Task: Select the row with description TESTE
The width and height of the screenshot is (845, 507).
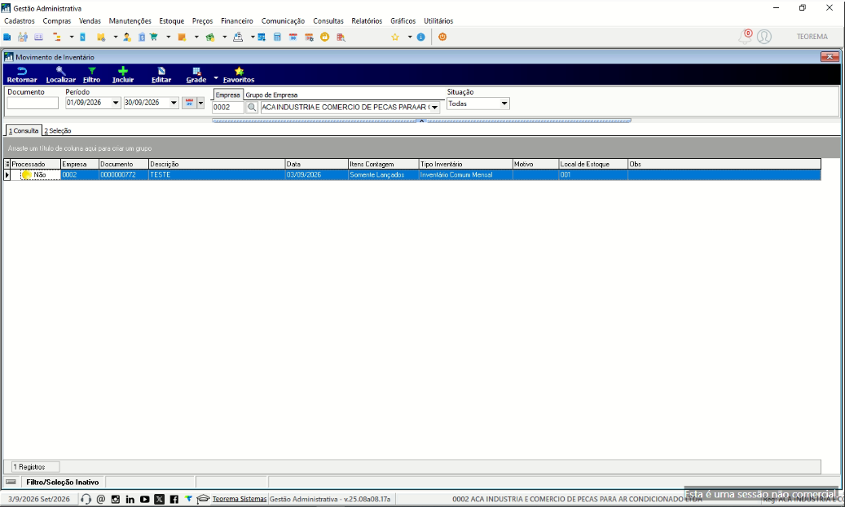Action: (x=412, y=174)
